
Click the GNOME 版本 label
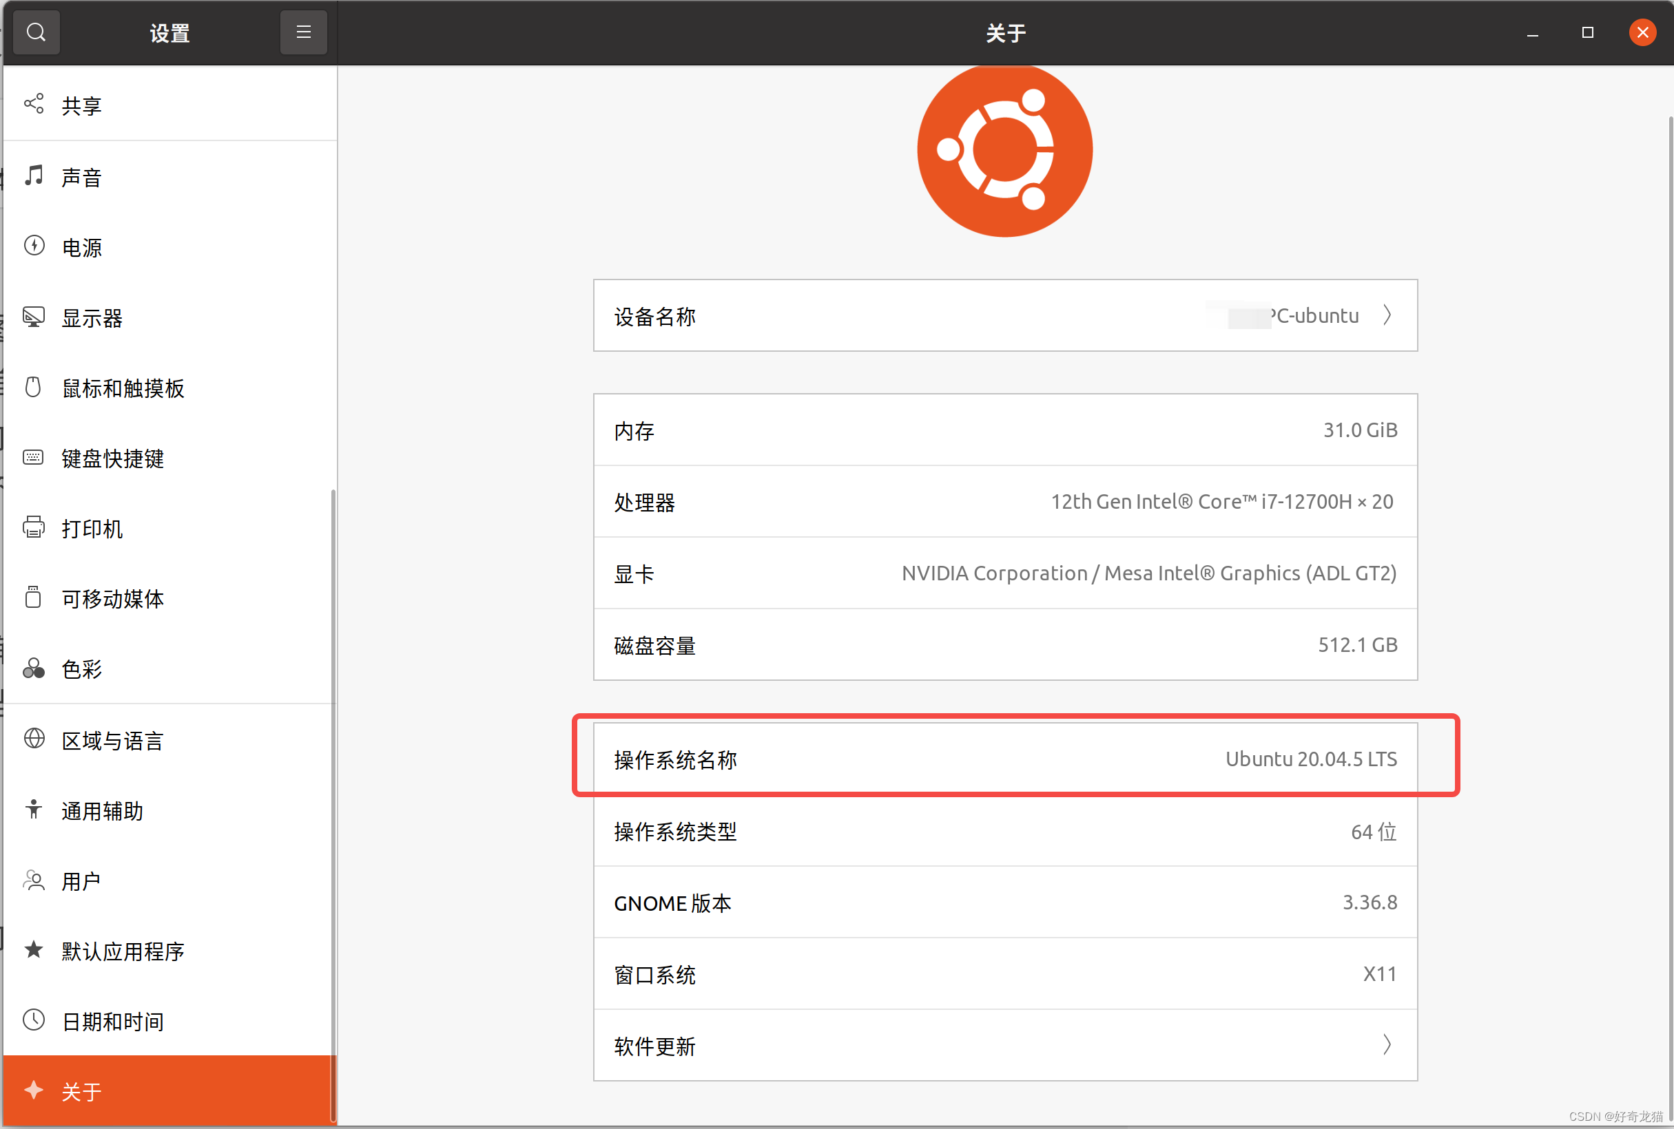coord(672,903)
